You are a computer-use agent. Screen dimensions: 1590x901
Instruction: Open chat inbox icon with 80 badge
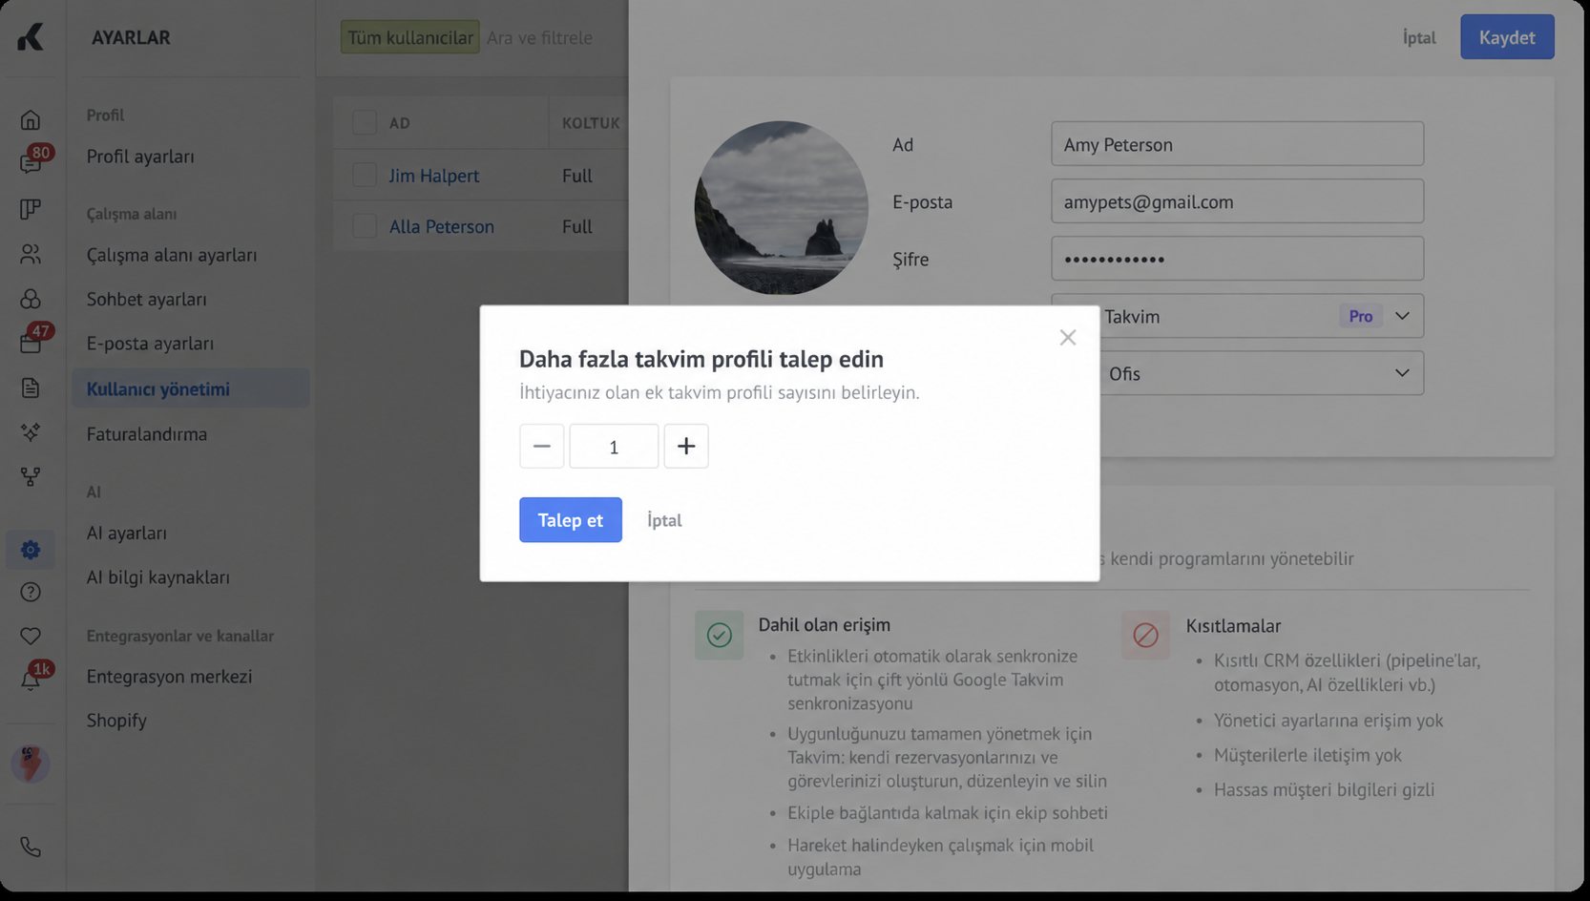click(x=31, y=163)
